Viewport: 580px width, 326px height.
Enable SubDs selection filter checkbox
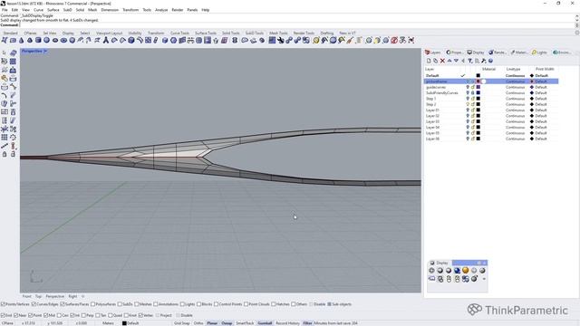(x=120, y=304)
